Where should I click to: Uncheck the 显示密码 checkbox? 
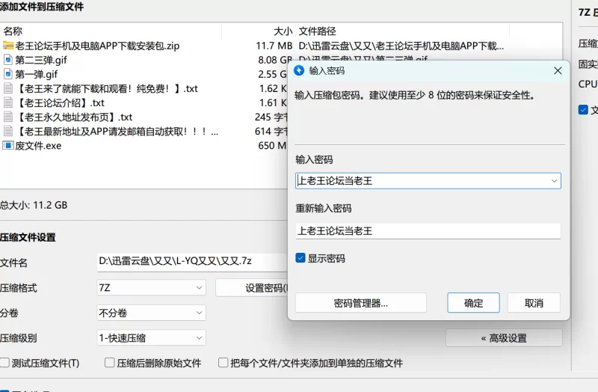coord(300,258)
